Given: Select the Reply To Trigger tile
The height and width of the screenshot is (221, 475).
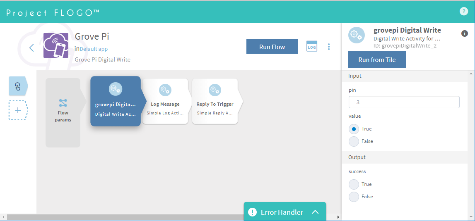Looking at the screenshot, I should point(215,101).
